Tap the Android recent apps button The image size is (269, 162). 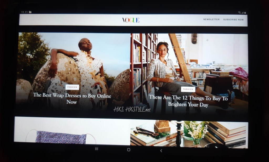coord(96,149)
